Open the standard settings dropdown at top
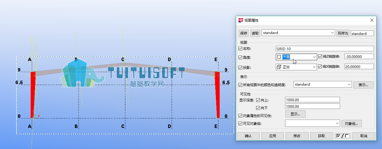This screenshot has height=149, width=382. click(298, 33)
